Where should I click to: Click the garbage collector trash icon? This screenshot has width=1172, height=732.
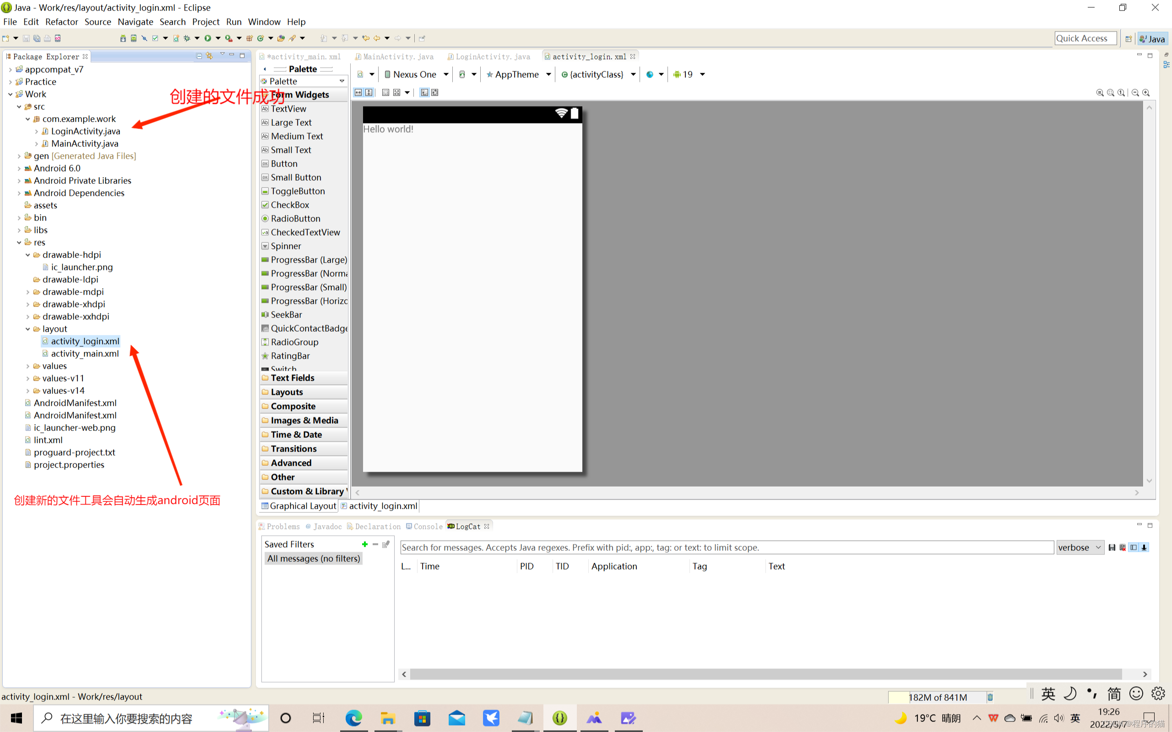990,697
